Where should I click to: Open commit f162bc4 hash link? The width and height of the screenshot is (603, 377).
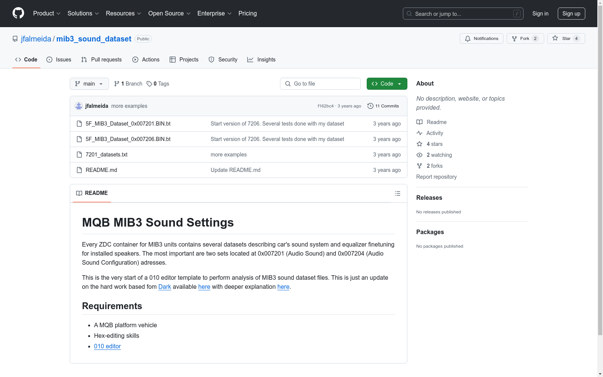tap(326, 106)
